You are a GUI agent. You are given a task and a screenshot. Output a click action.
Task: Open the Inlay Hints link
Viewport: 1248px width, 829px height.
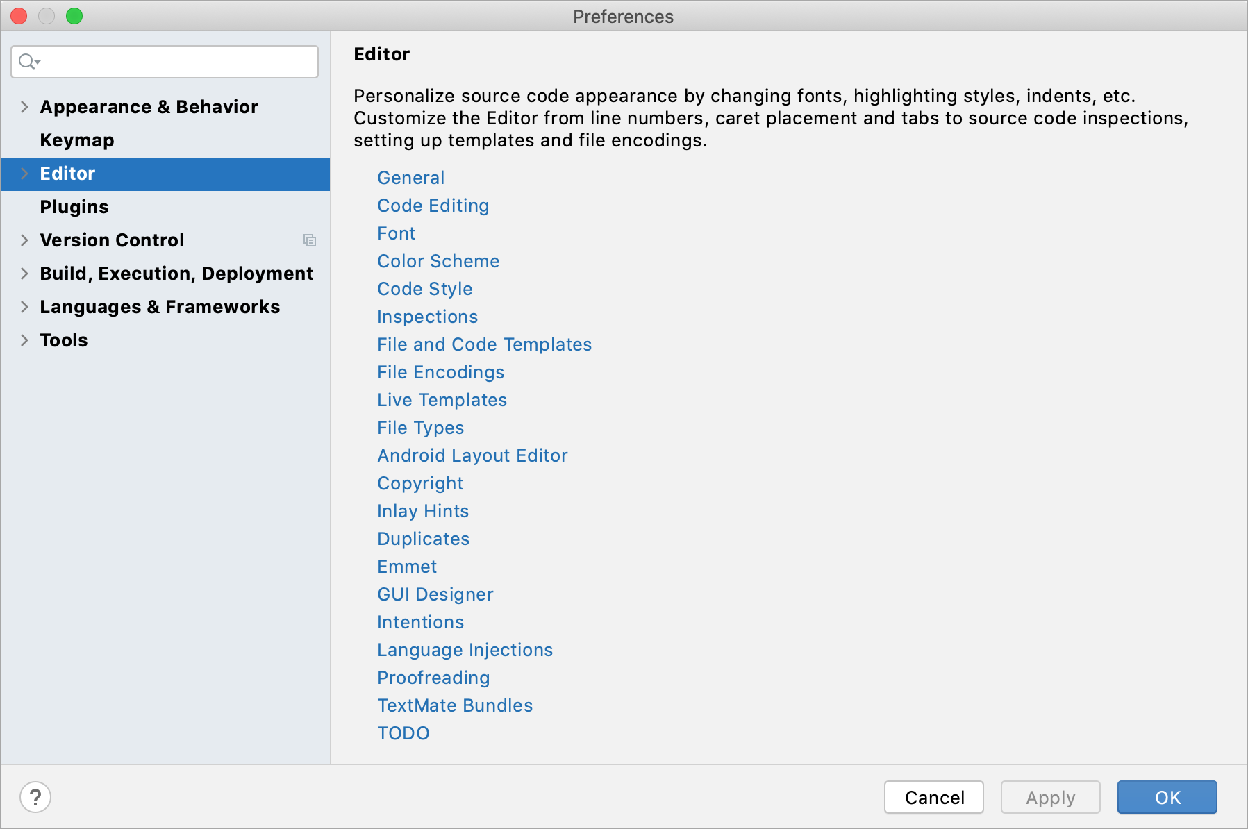pyautogui.click(x=424, y=511)
